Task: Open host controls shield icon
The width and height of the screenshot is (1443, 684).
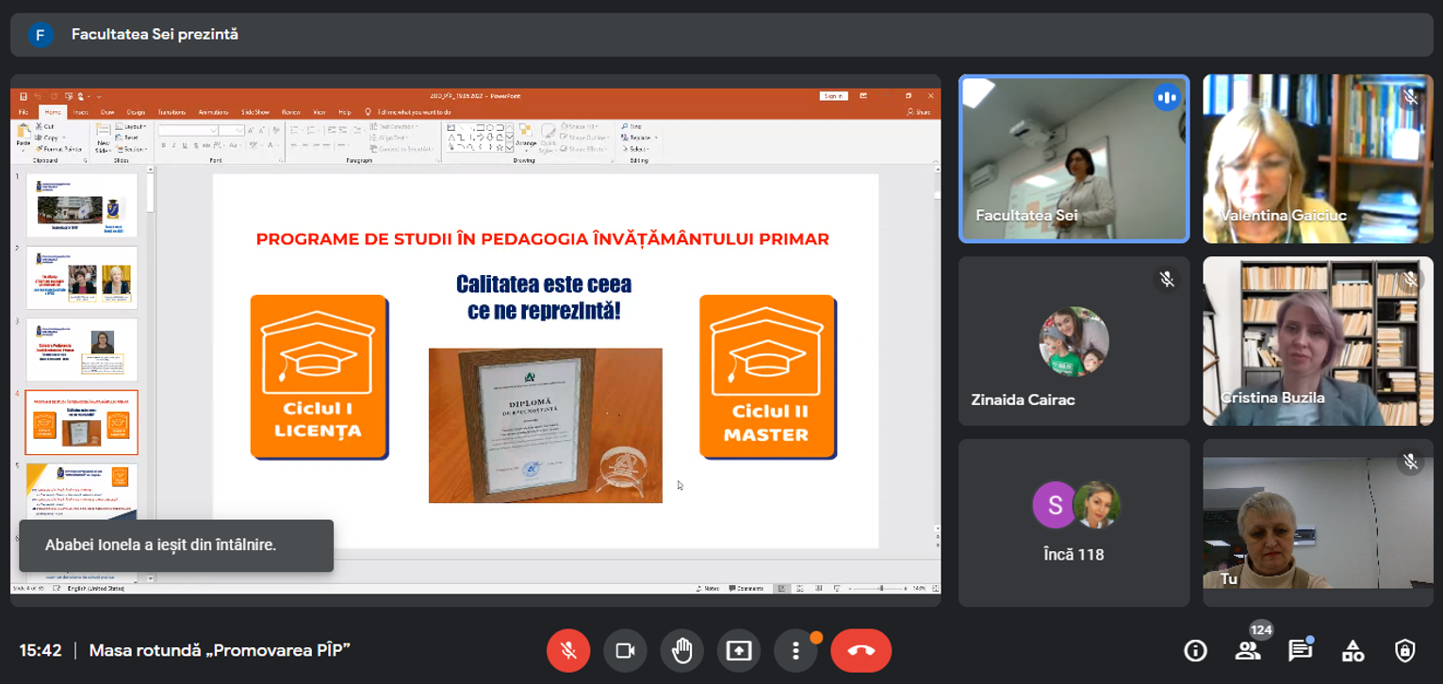Action: click(1404, 650)
